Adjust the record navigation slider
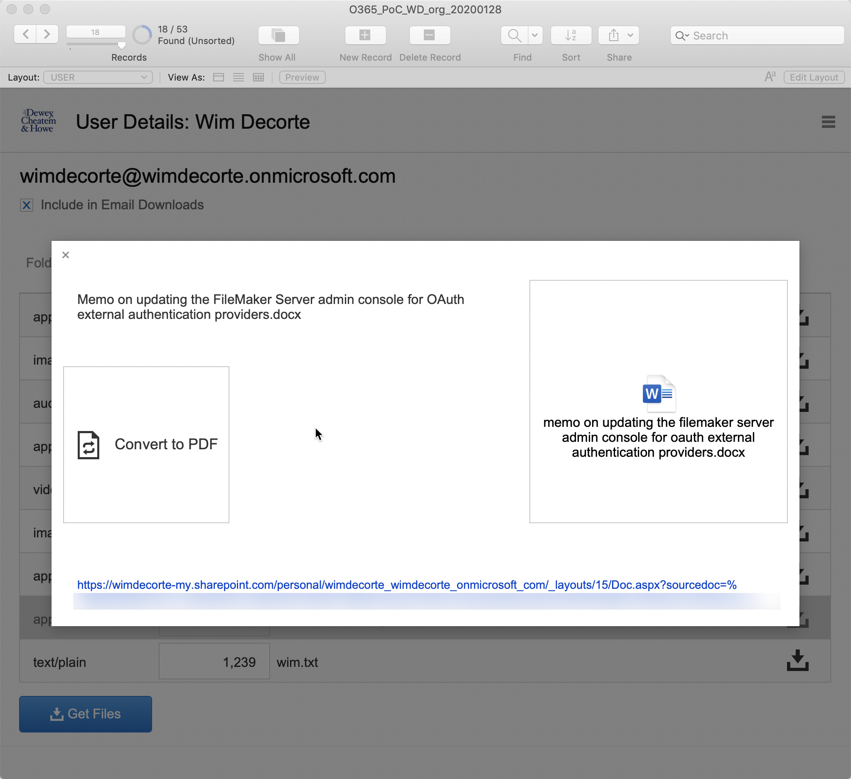 point(122,45)
